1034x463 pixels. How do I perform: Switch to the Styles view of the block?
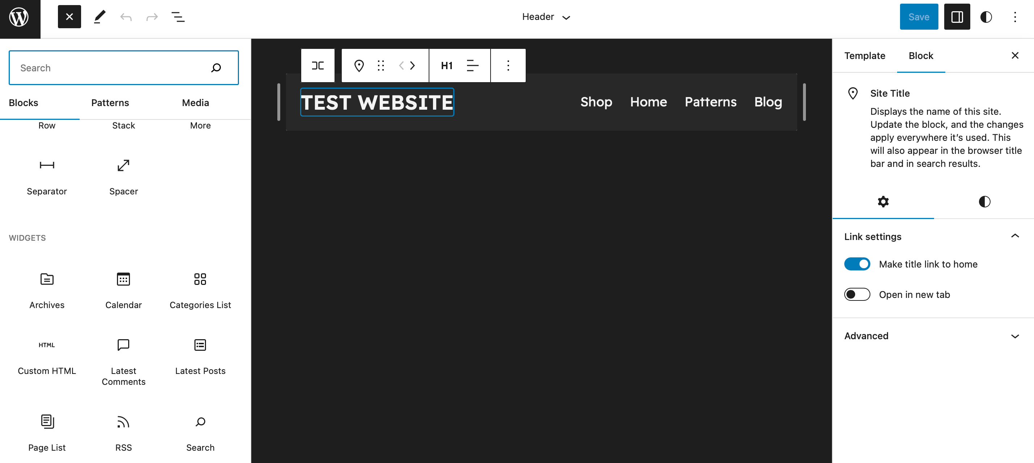point(984,202)
